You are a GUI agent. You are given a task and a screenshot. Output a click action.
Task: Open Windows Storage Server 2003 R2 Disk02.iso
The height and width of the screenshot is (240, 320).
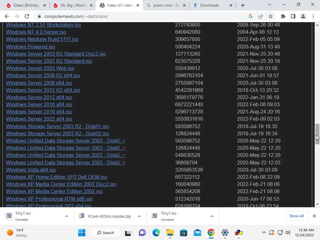(x=57, y=133)
